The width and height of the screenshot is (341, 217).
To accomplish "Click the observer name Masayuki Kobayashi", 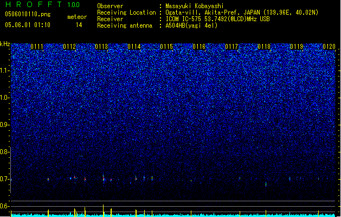I will (195, 6).
